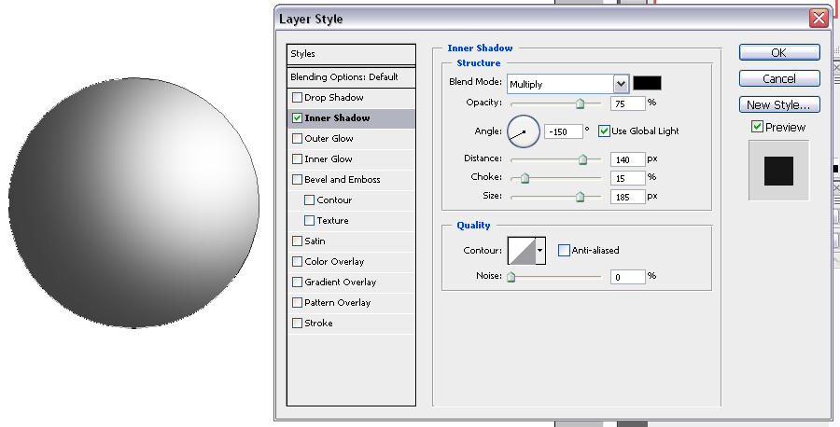Toggle Use Global Light checkbox
Screen dimensions: 840x427
(604, 131)
